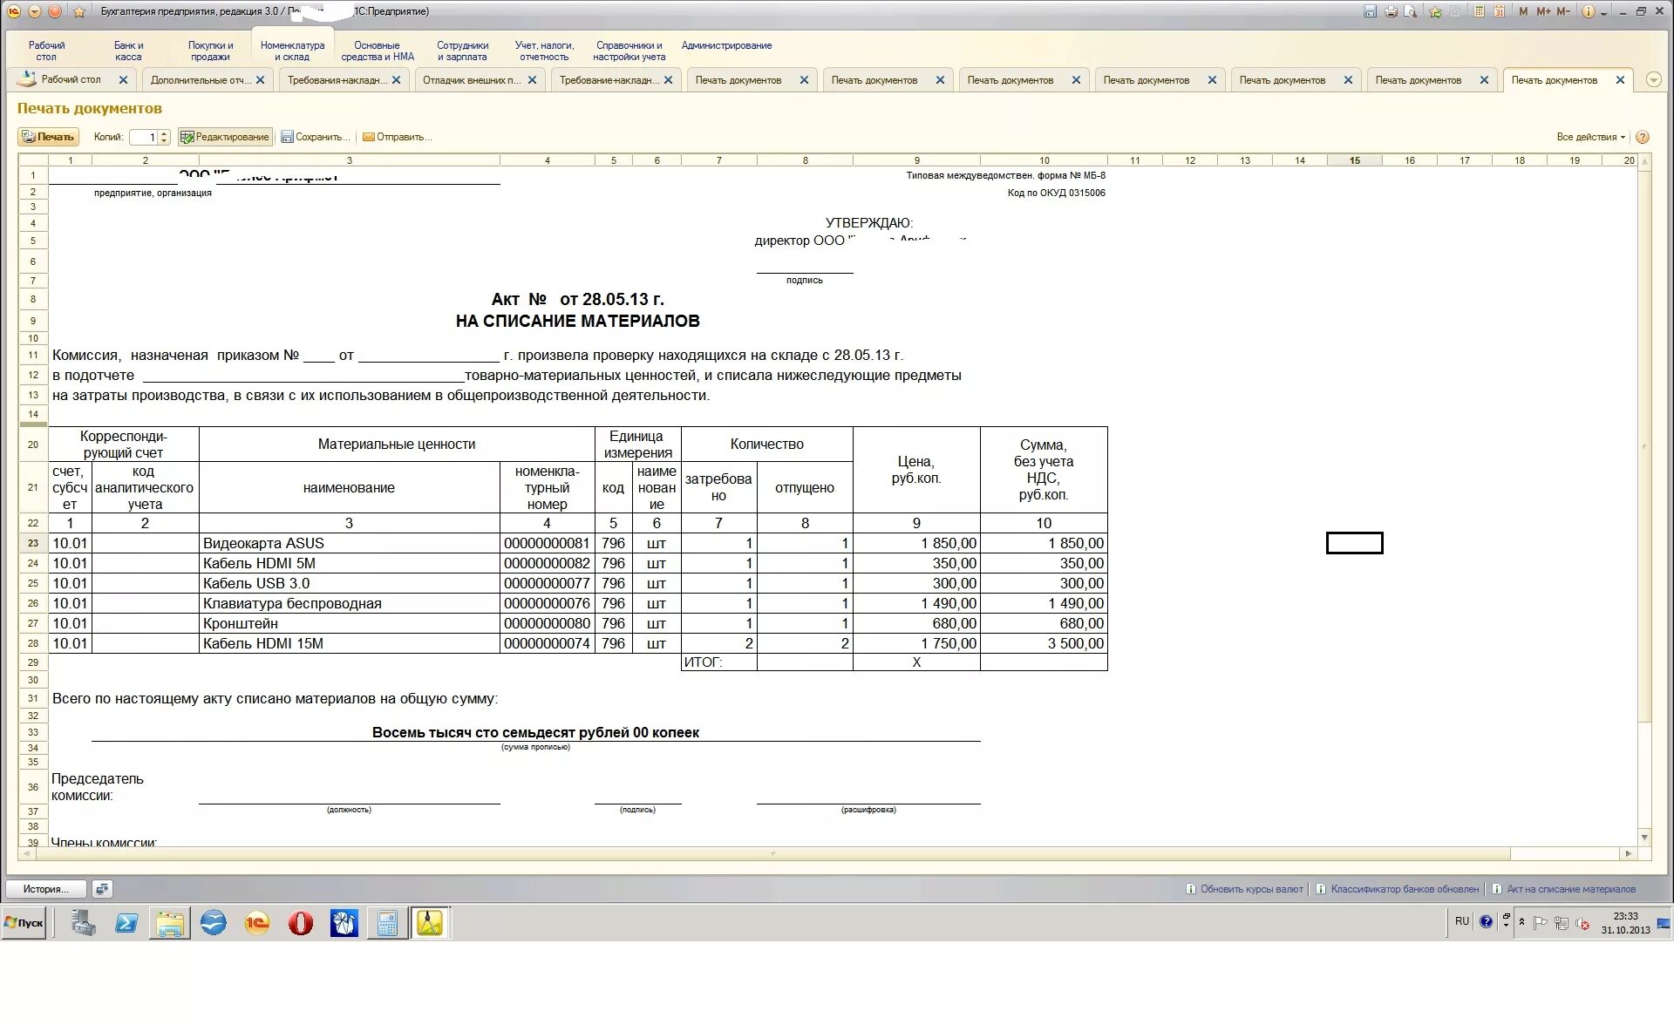Open the tabs list round dropdown arrow

click(x=1653, y=79)
